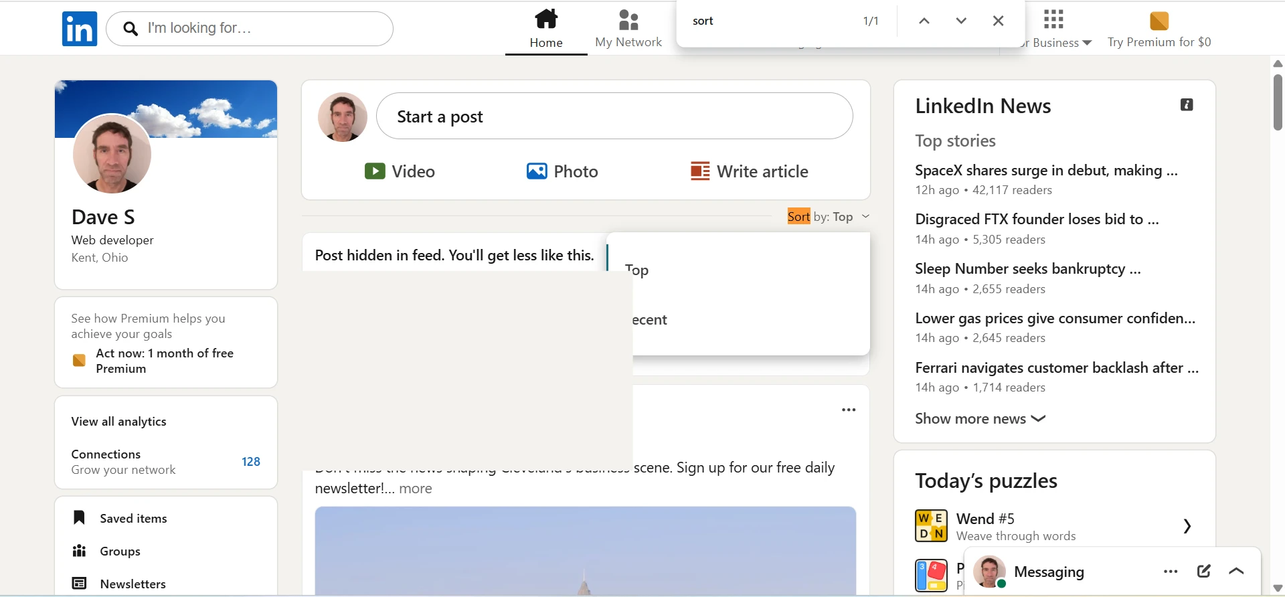This screenshot has height=597, width=1285.
Task: Select Recent in the sort menu
Action: [750, 319]
